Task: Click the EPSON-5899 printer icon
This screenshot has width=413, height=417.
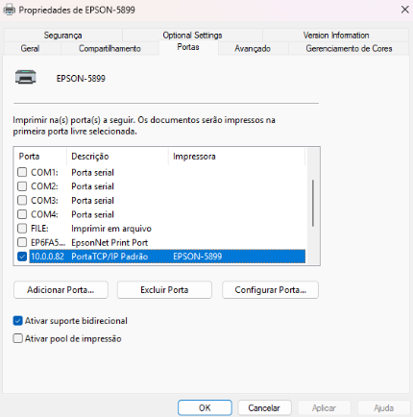Action: (x=26, y=77)
